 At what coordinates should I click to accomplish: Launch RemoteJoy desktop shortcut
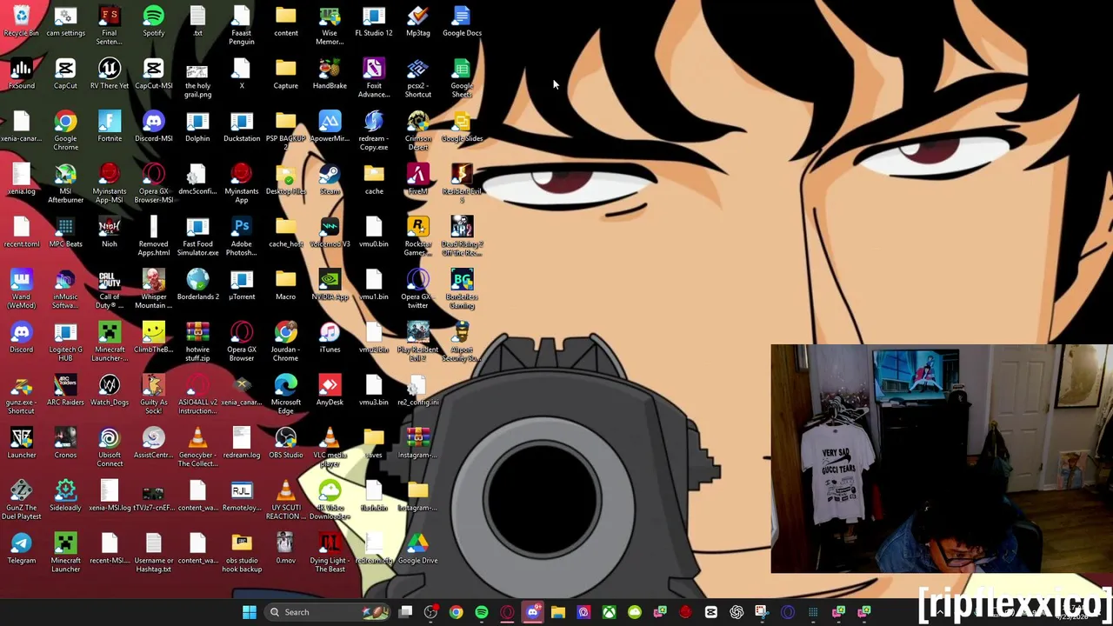coord(242,496)
